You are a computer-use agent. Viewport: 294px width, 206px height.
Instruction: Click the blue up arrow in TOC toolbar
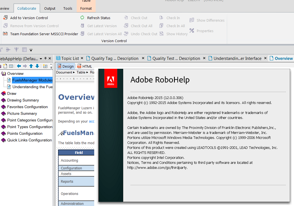(31, 66)
